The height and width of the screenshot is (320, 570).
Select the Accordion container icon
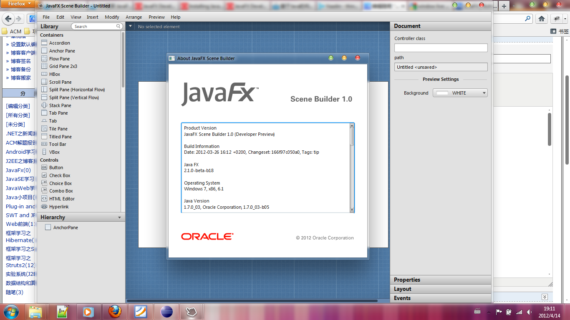pyautogui.click(x=44, y=43)
